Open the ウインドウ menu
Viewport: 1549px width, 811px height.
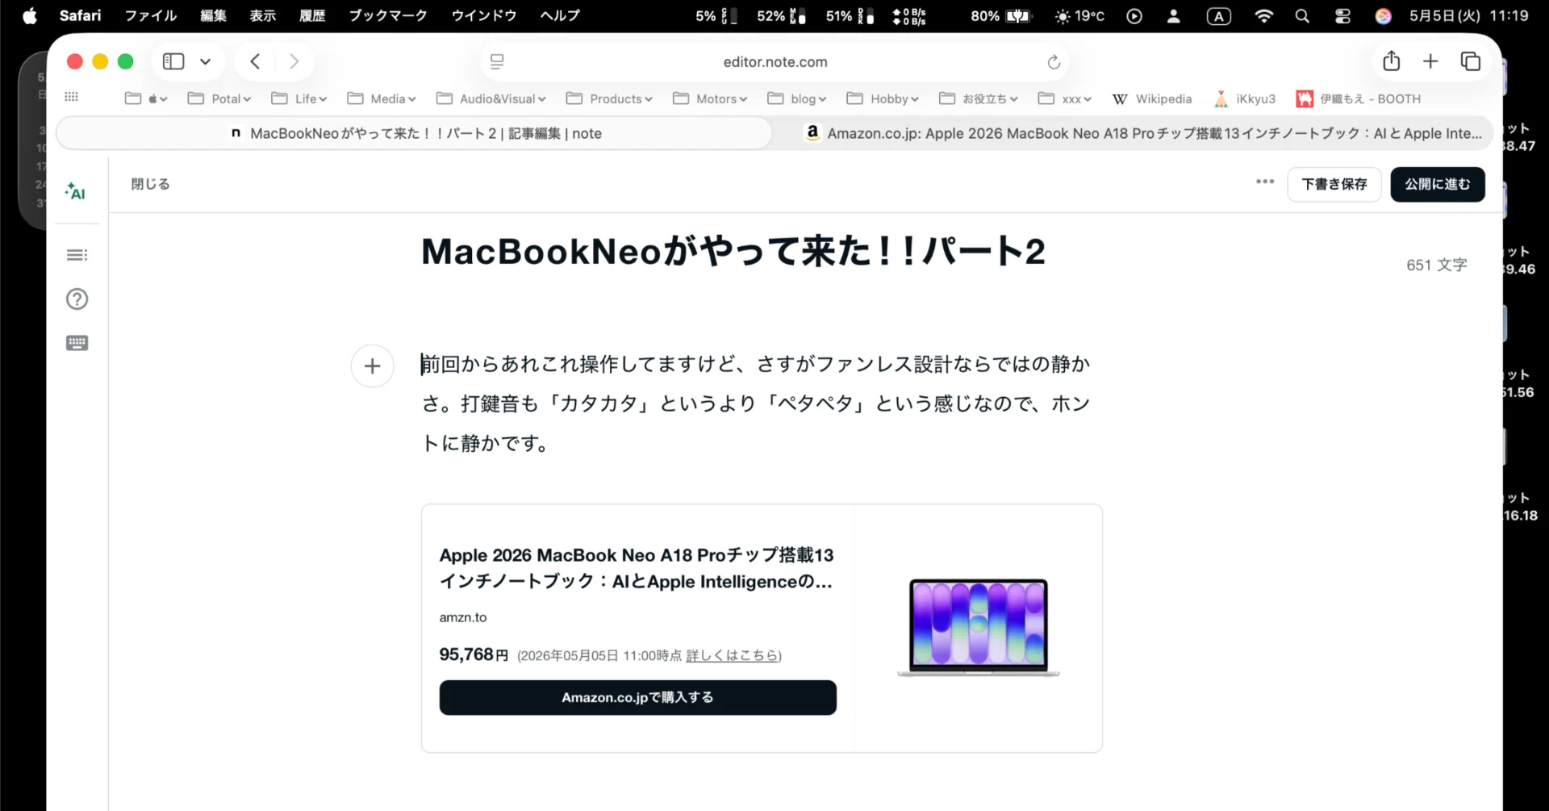[484, 15]
